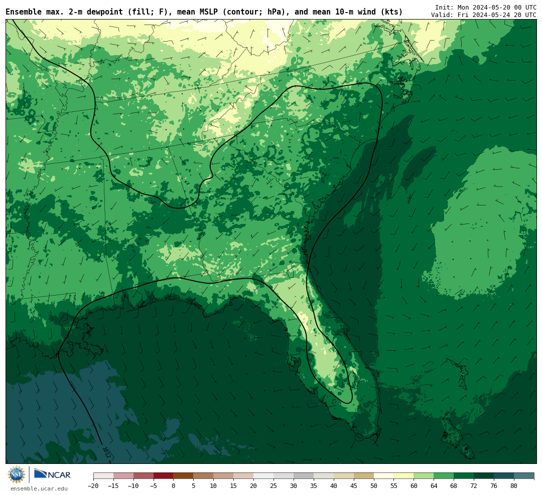The image size is (542, 495).
Task: Click the 25 colorbar tick label
Action: point(274,486)
